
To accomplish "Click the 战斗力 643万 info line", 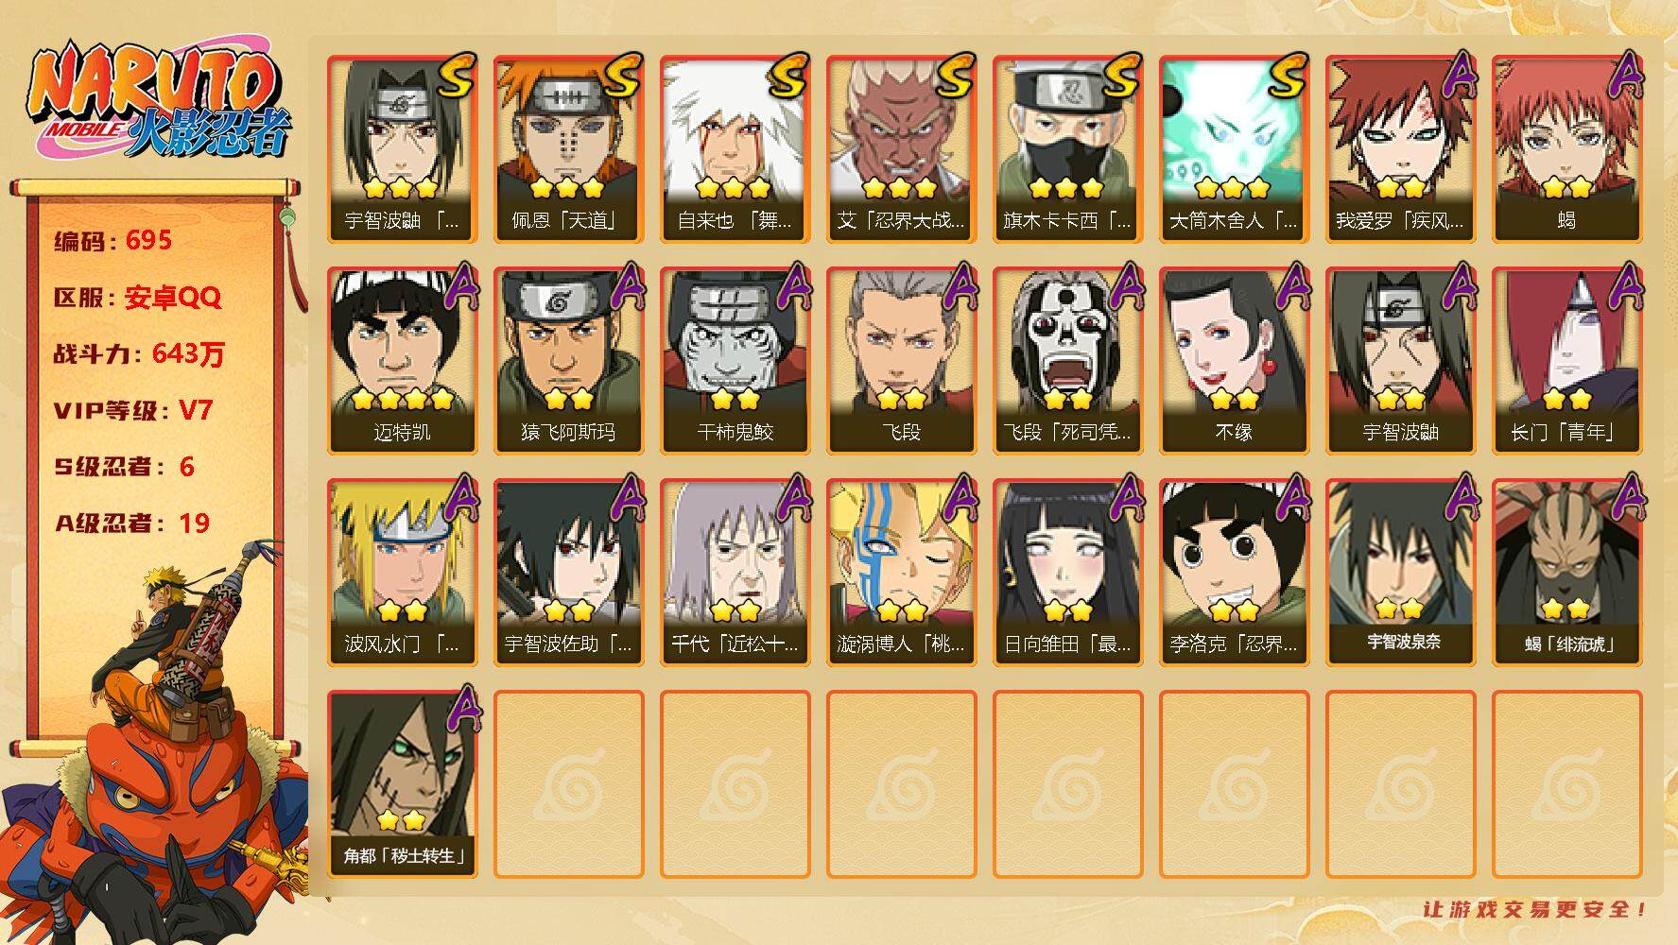I will click(139, 354).
